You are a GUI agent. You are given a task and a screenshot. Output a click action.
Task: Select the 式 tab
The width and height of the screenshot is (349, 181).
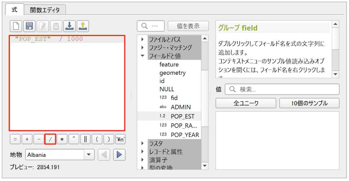(15, 10)
